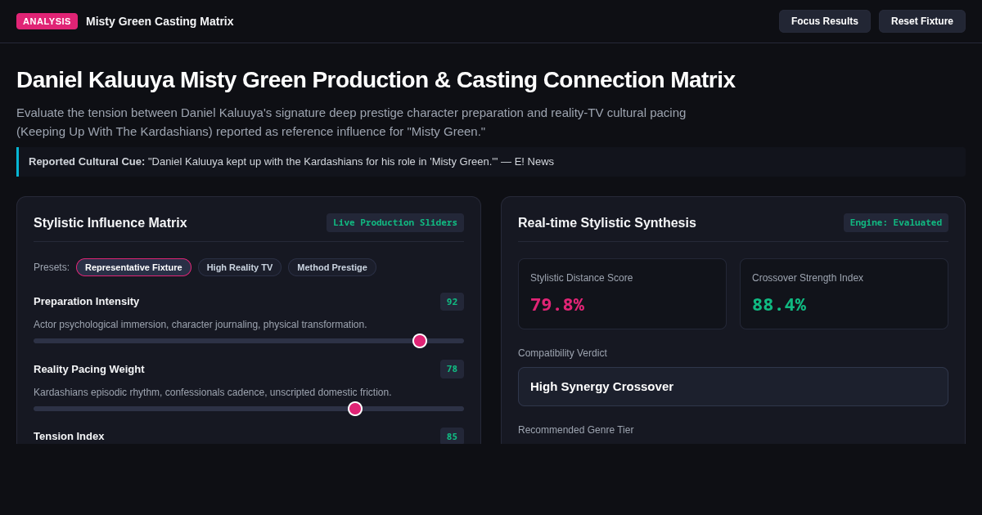Choose the Method Prestige preset
The width and height of the screenshot is (982, 515).
332,267
